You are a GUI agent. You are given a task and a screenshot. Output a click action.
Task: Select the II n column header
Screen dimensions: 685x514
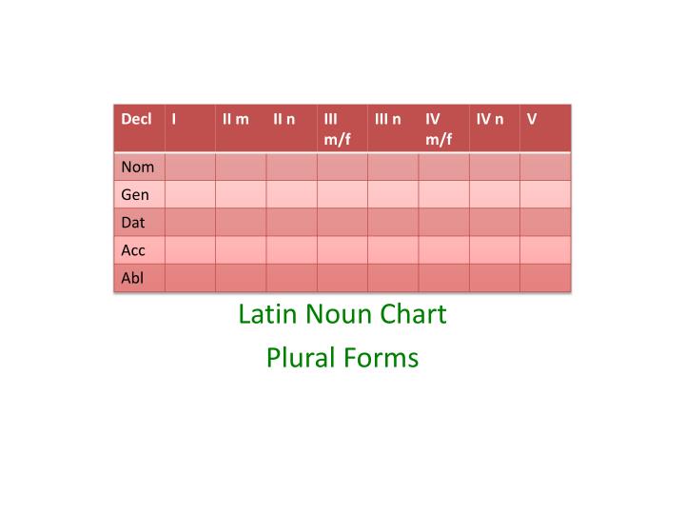(291, 128)
